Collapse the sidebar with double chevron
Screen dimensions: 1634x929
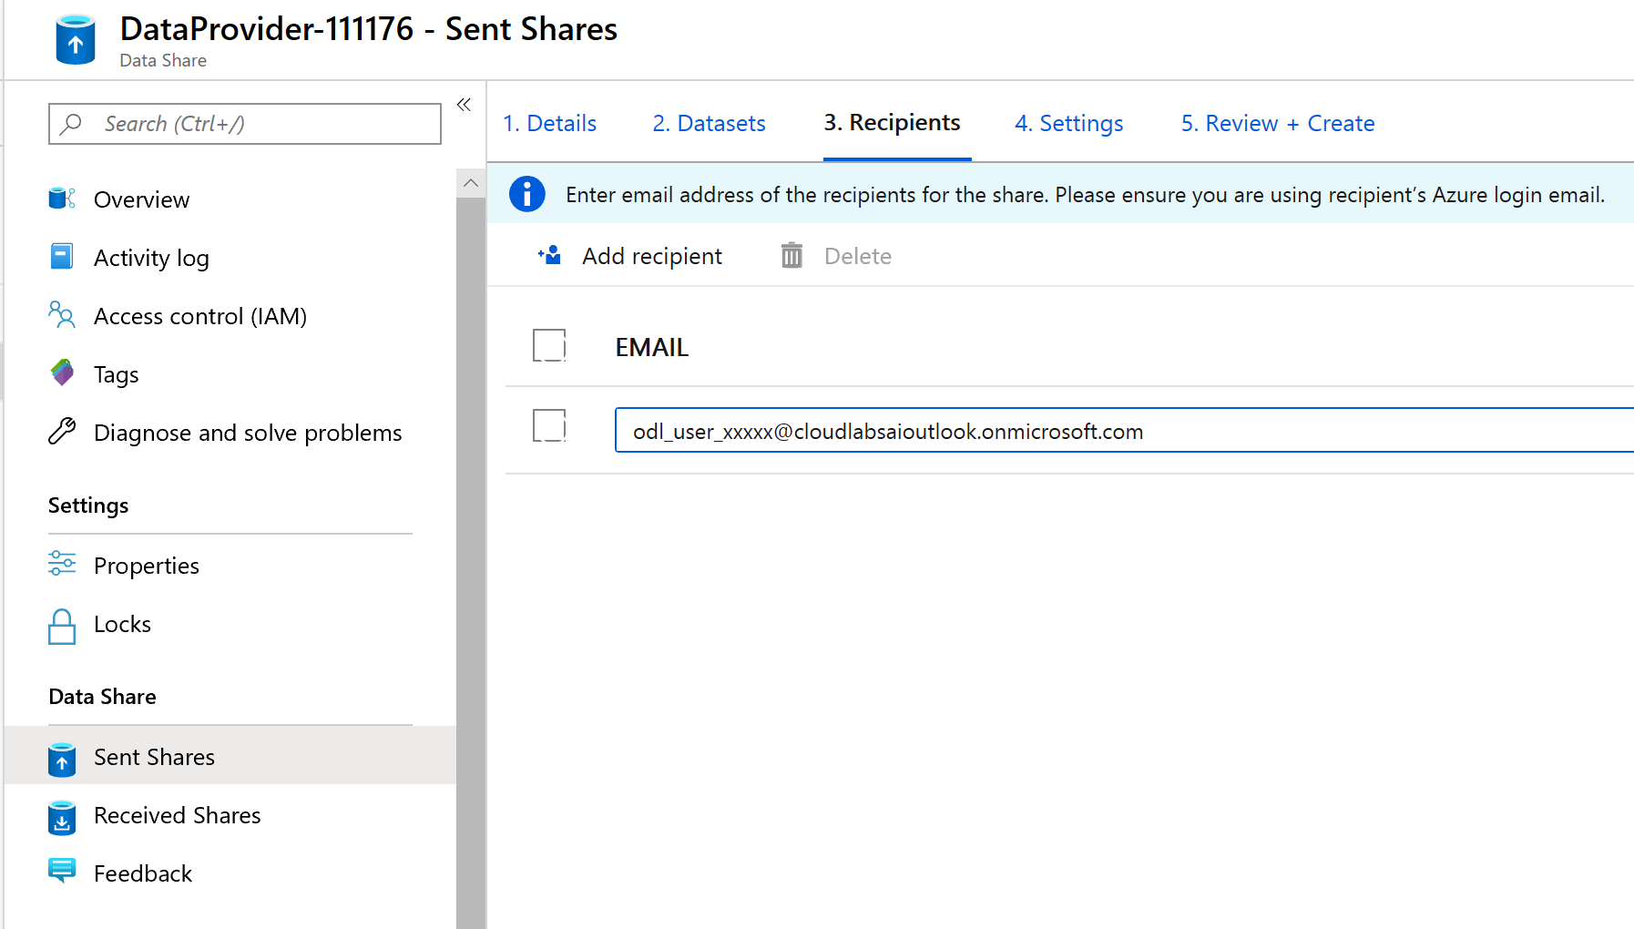coord(464,105)
